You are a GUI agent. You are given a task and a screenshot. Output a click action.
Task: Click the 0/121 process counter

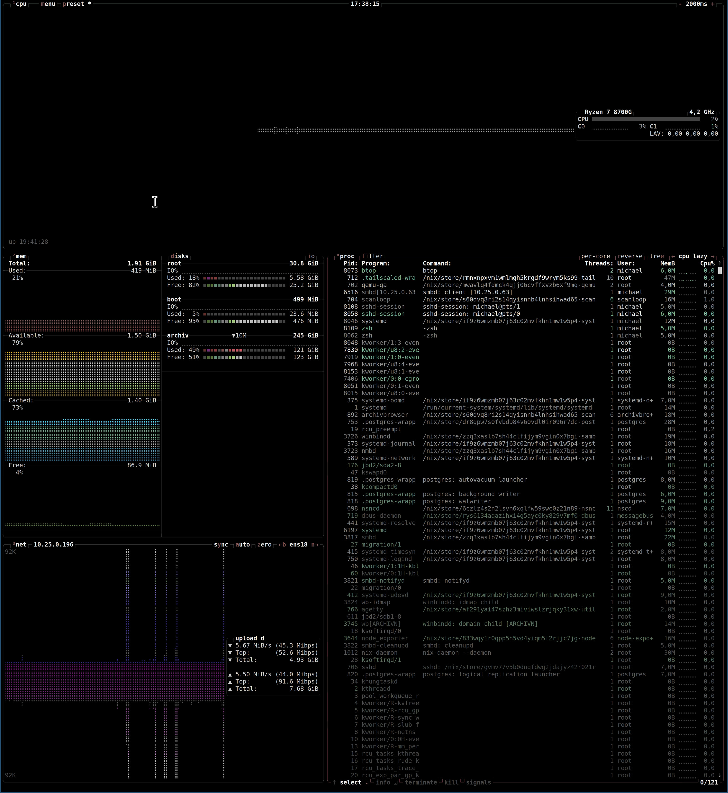pos(709,782)
